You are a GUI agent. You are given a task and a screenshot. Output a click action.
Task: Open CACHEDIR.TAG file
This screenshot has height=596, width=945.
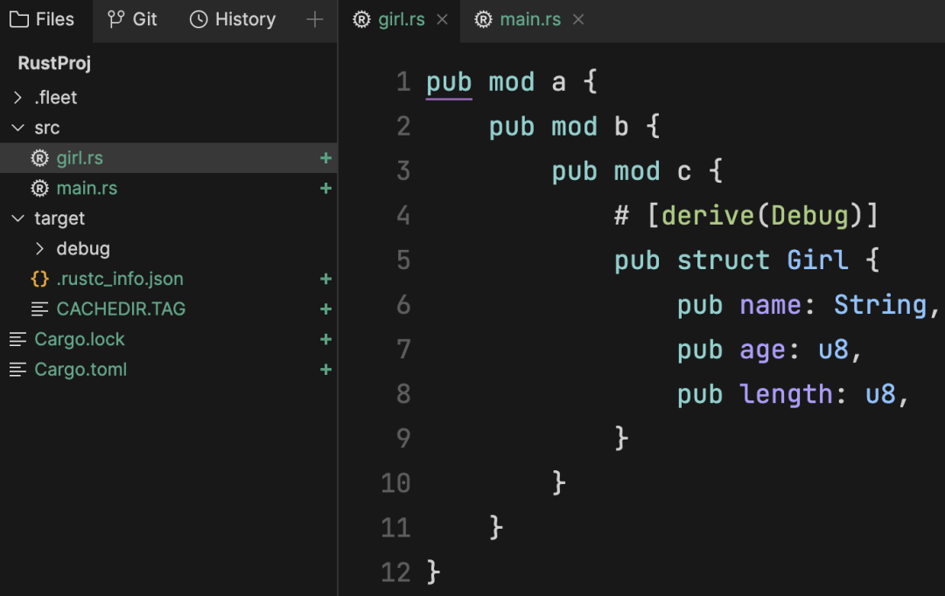pyautogui.click(x=169, y=309)
